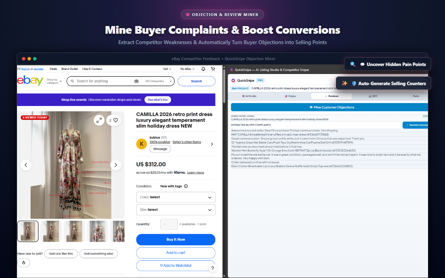Expand product image to full view
The image size is (445, 278).
tap(99, 120)
